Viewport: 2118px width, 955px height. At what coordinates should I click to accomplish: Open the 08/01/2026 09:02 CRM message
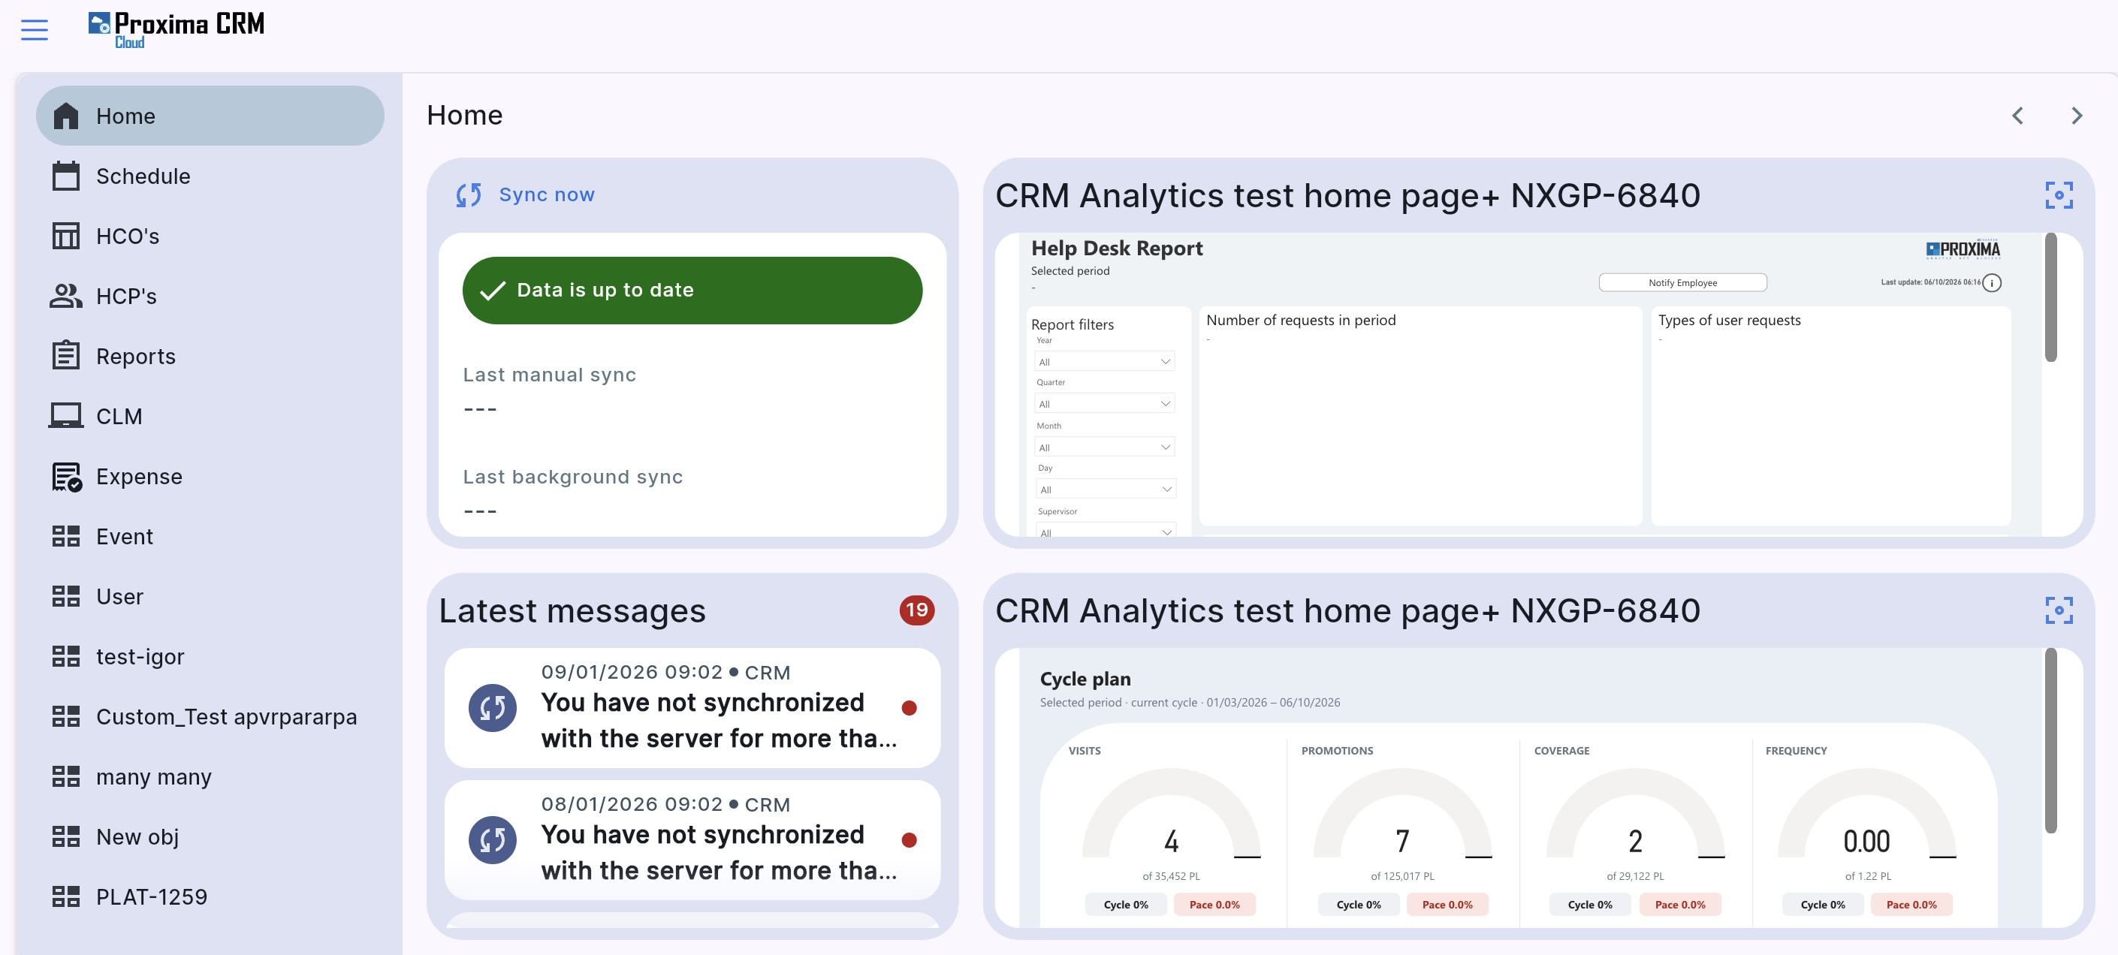tap(692, 840)
